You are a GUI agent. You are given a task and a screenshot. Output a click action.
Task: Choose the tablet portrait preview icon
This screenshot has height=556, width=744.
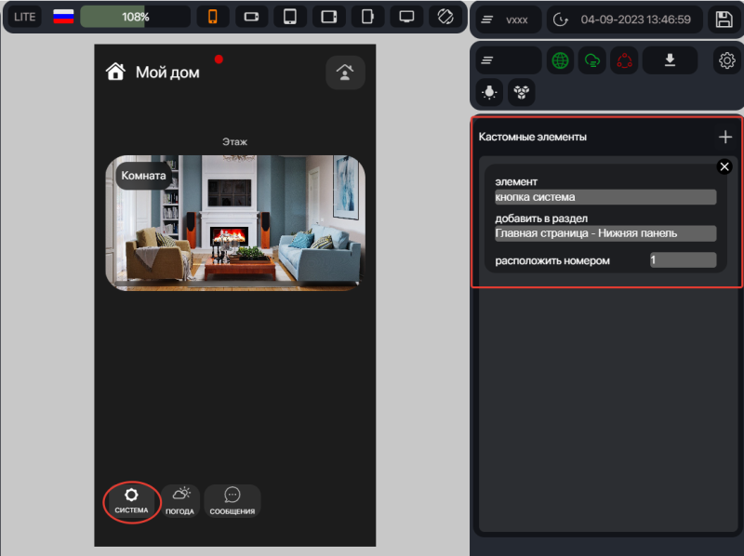pos(290,17)
